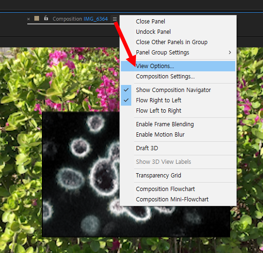Toggle Flow Right to Left
Viewport: 263px width, 253px height.
click(x=178, y=100)
